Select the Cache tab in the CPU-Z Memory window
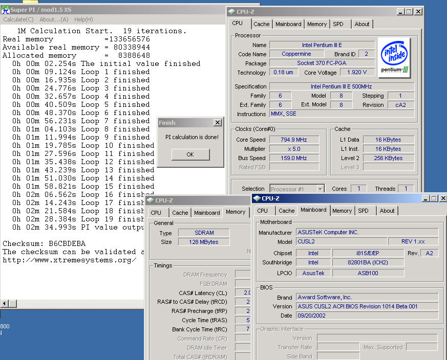 [x=180, y=213]
